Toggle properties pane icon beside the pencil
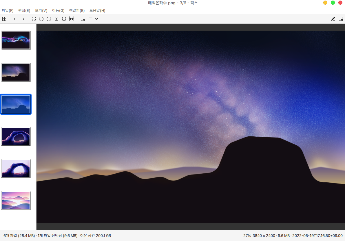 click(x=341, y=19)
